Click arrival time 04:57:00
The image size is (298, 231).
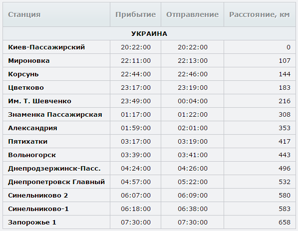click(x=136, y=182)
